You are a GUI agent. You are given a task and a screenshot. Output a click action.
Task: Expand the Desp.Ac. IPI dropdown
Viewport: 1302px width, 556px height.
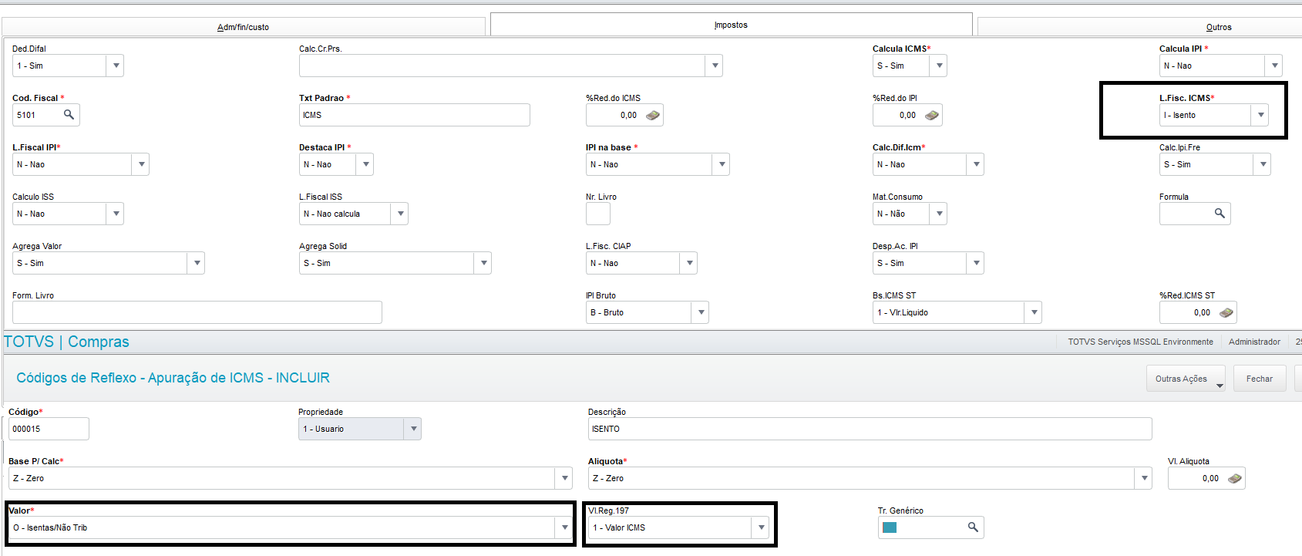(976, 263)
